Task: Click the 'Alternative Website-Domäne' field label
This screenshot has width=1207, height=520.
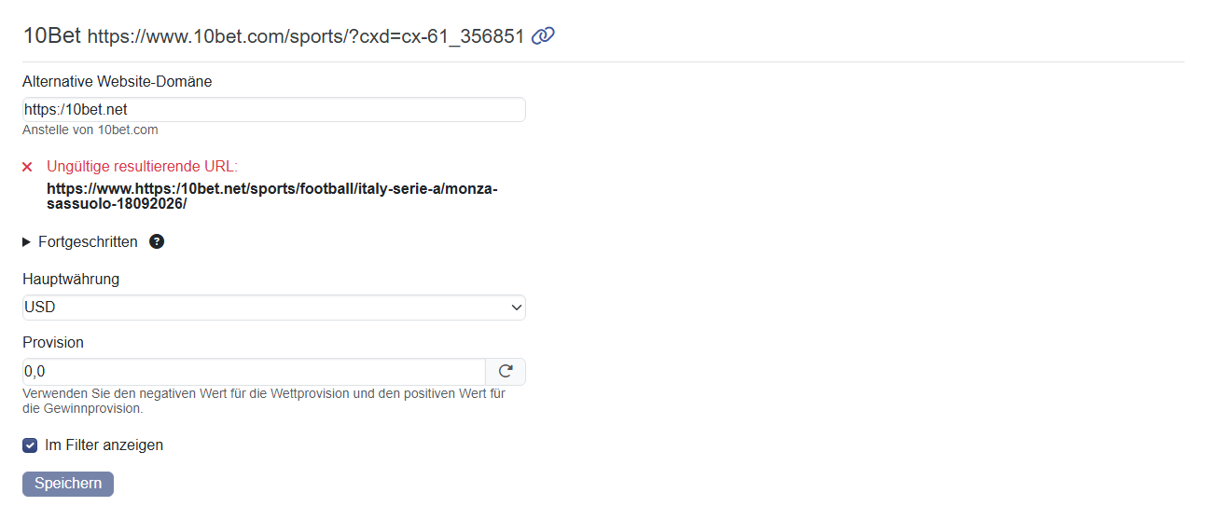Action: pos(118,81)
